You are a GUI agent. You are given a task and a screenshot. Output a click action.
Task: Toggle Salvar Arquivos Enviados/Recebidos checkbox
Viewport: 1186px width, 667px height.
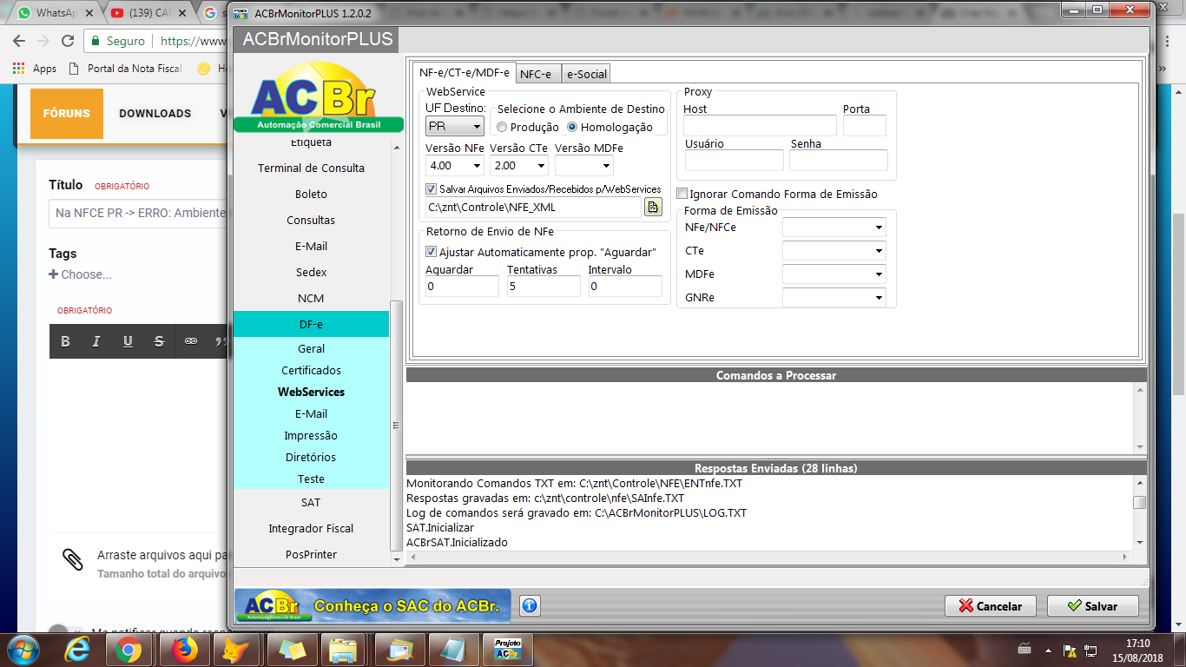coord(432,188)
